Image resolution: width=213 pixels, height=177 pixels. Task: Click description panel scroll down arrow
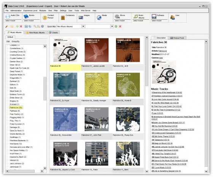click(206, 171)
